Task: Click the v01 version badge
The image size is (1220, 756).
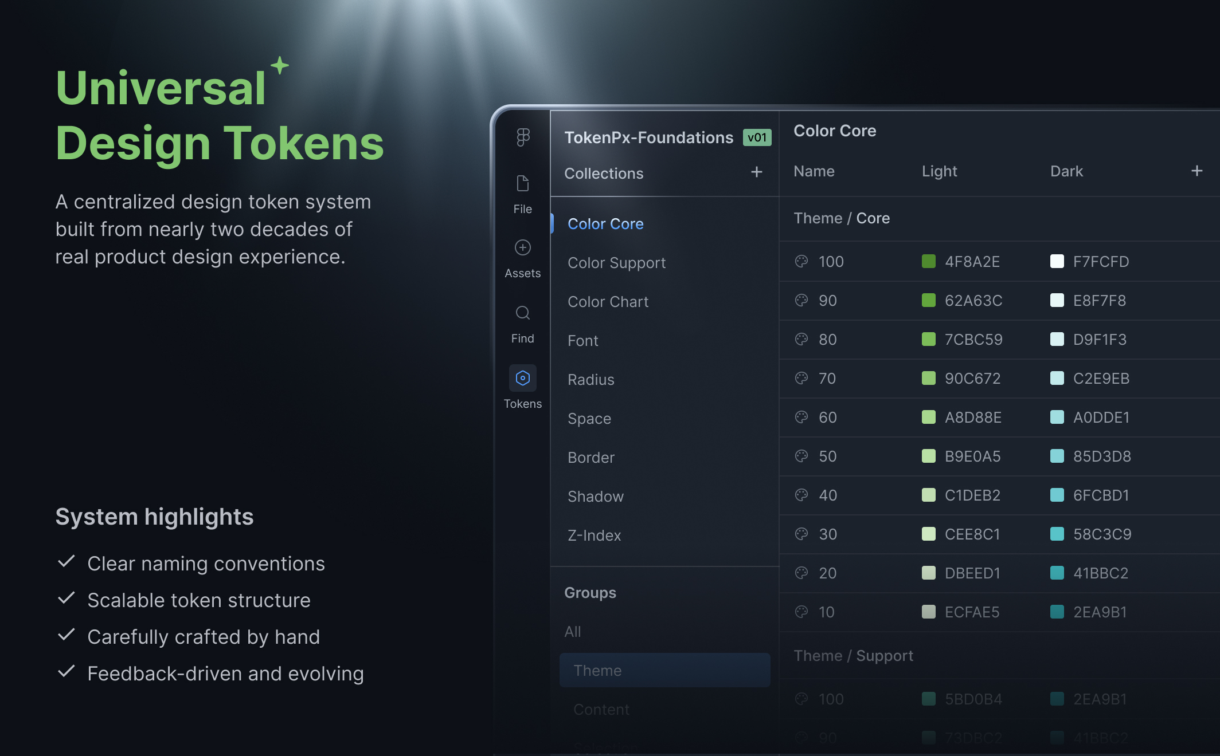Action: coord(757,137)
